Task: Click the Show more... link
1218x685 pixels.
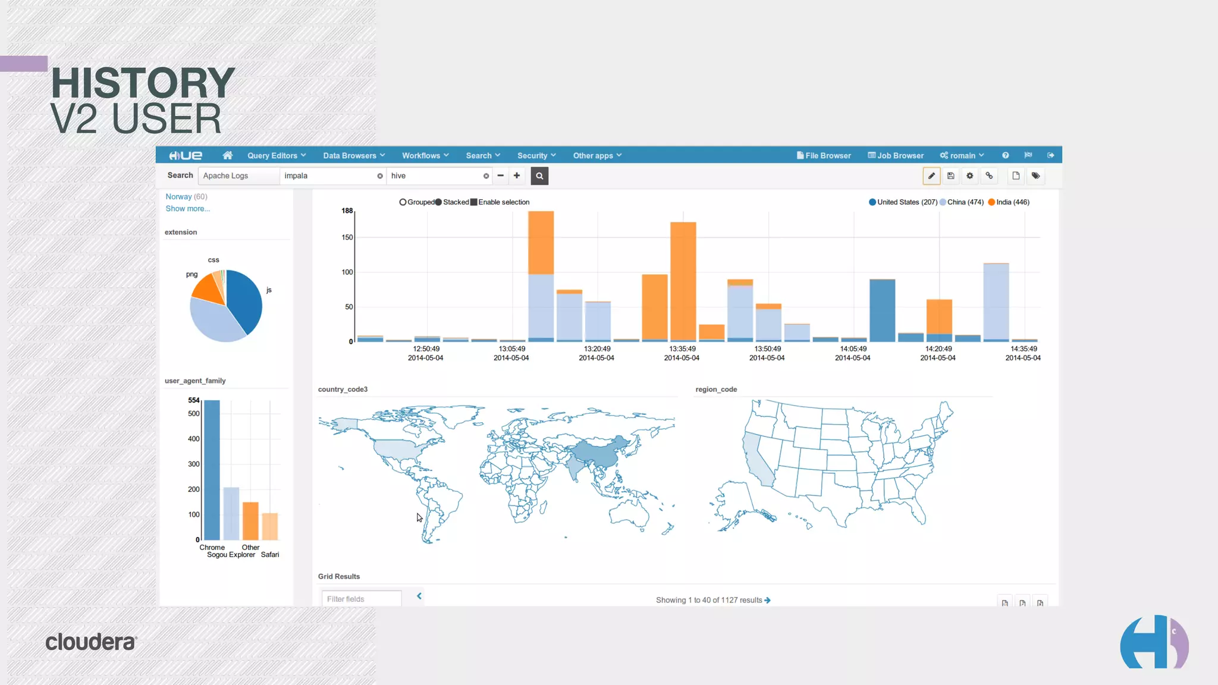Action: click(x=187, y=209)
